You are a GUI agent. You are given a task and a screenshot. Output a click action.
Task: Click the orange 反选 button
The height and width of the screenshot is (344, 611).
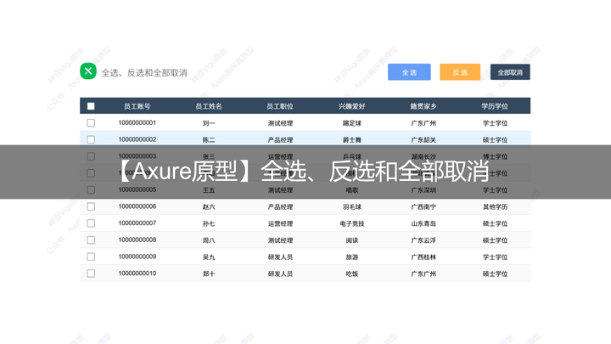(460, 72)
